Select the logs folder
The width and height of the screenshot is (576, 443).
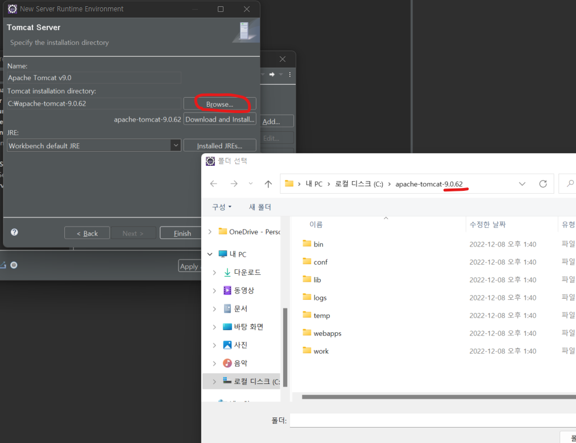pyautogui.click(x=315, y=297)
